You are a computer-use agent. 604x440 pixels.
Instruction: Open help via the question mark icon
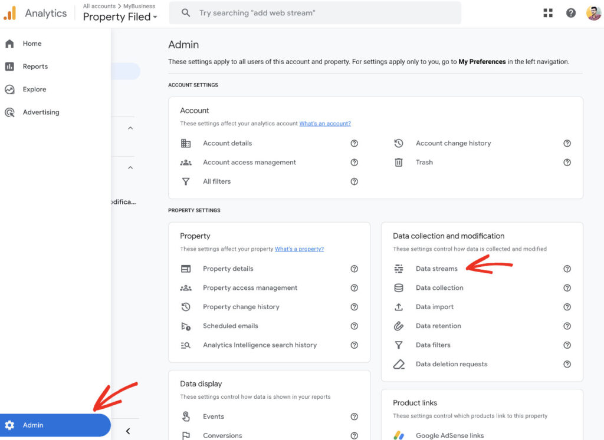(570, 12)
